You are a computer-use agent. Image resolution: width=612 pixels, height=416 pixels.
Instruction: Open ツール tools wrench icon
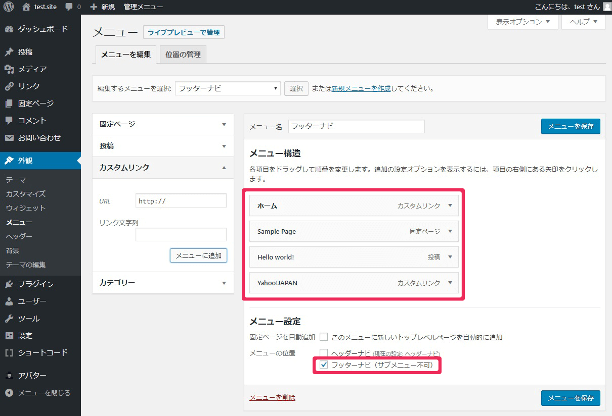click(x=9, y=319)
